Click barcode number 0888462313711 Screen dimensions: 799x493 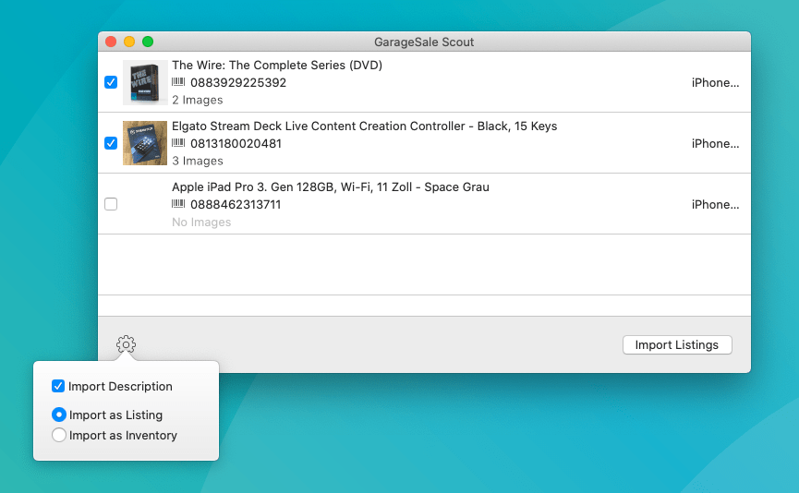[x=236, y=205]
